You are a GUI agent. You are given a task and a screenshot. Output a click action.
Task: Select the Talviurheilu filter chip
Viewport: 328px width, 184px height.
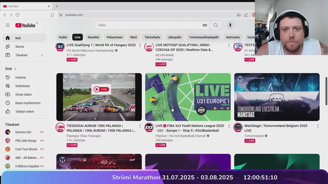(152, 37)
